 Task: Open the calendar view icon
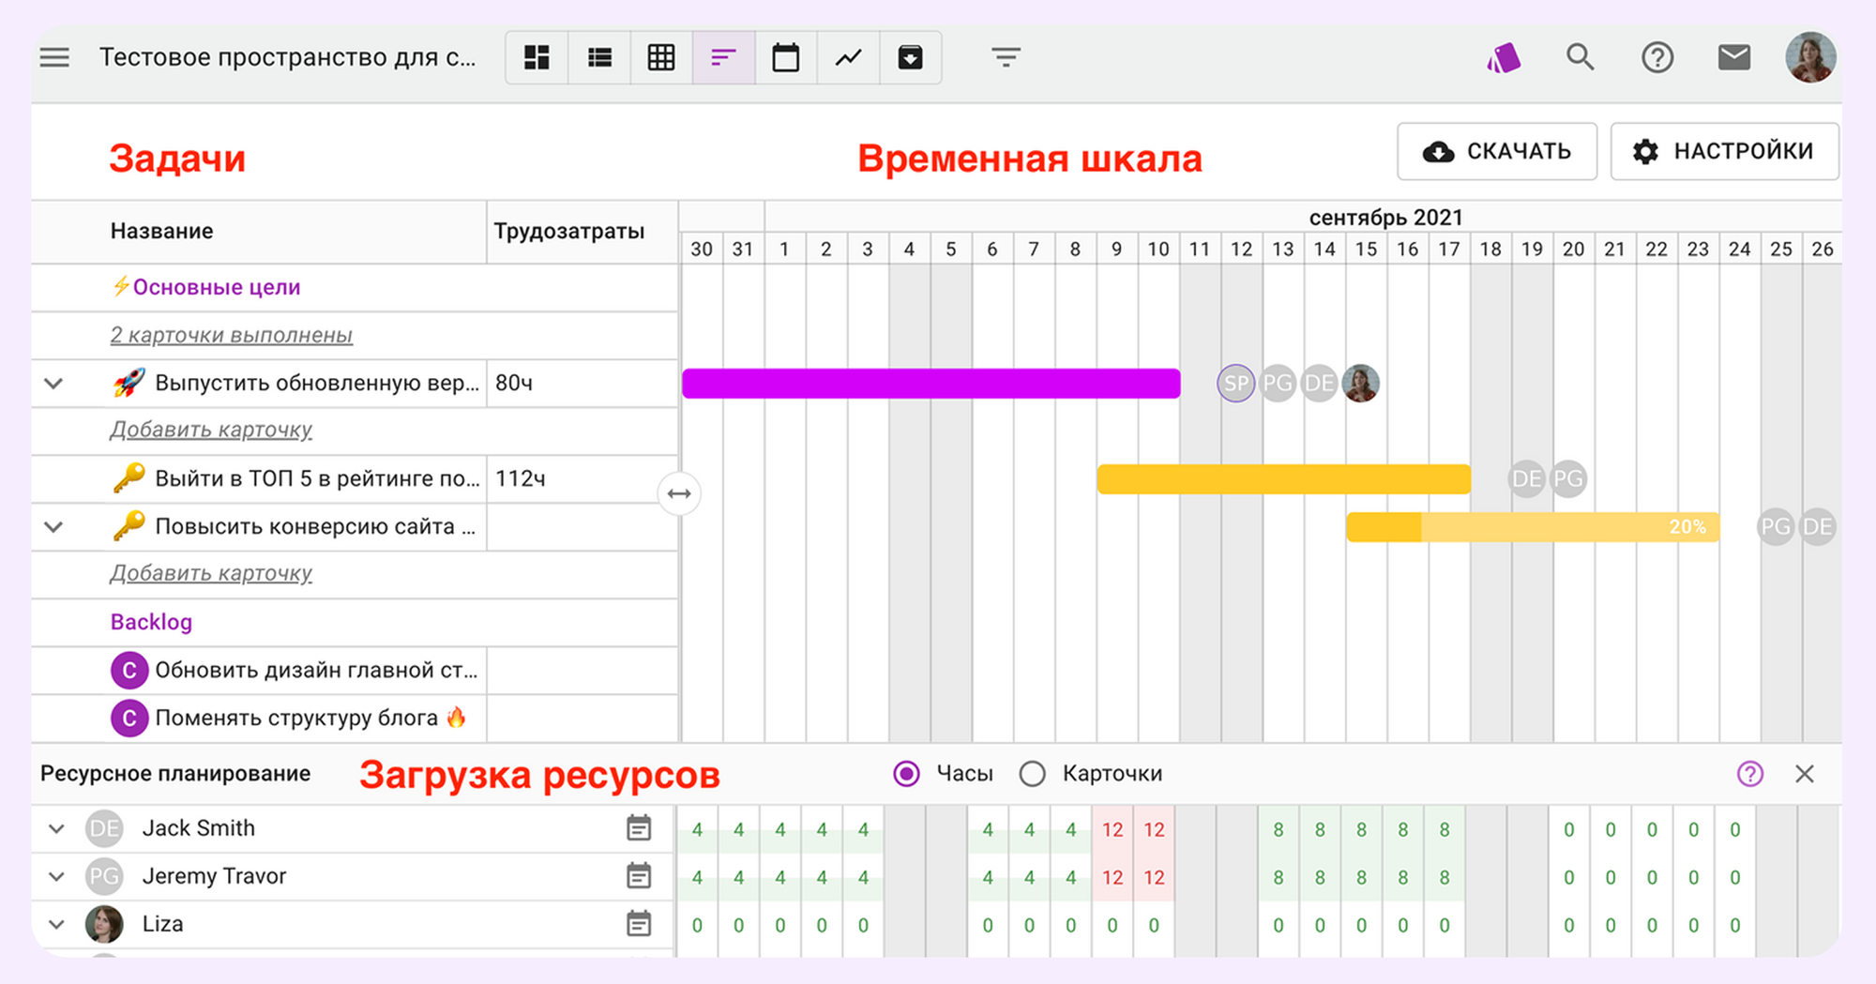(x=785, y=57)
